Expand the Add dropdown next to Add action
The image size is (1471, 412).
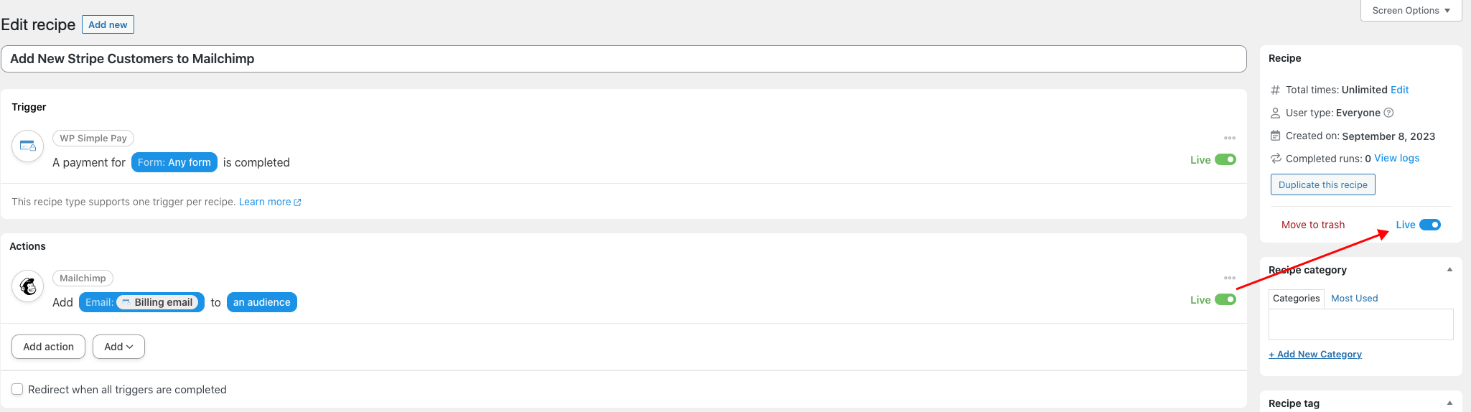(x=118, y=347)
